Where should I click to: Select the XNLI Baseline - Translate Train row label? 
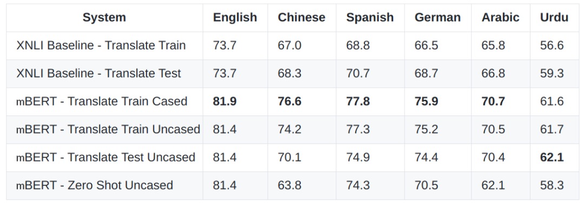click(101, 45)
